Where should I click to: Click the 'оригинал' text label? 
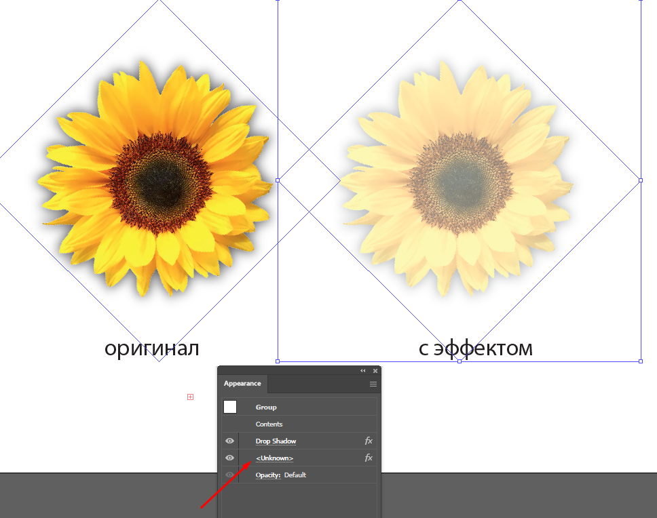(x=151, y=348)
